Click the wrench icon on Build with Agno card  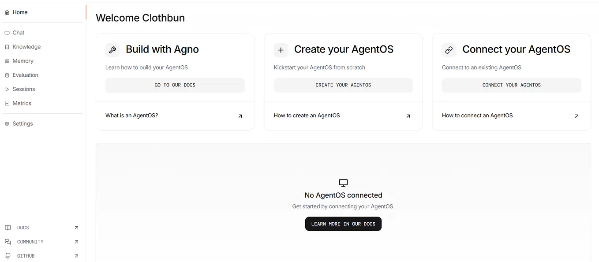coord(112,50)
